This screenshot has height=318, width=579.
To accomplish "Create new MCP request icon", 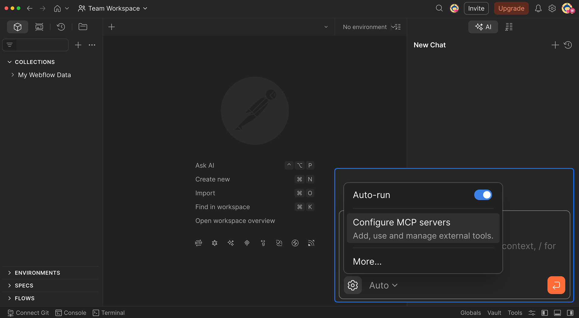I will (247, 243).
